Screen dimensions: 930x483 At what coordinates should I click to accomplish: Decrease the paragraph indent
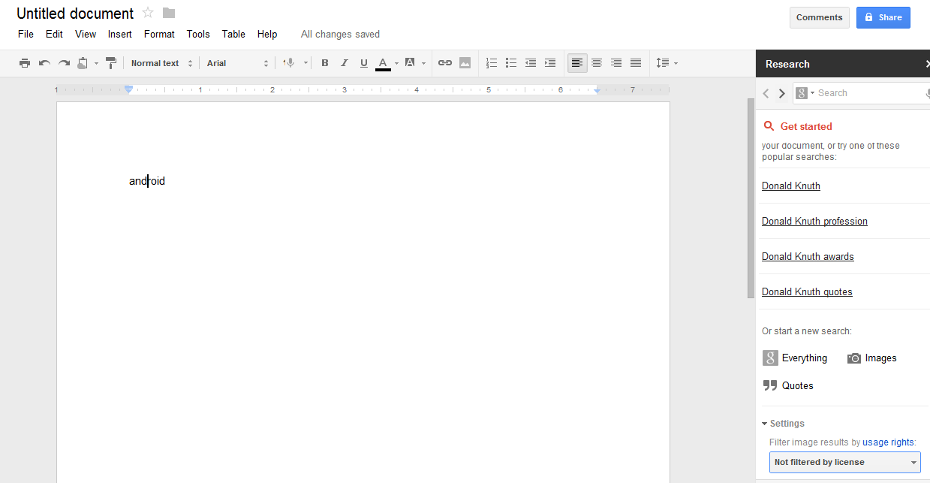click(531, 63)
